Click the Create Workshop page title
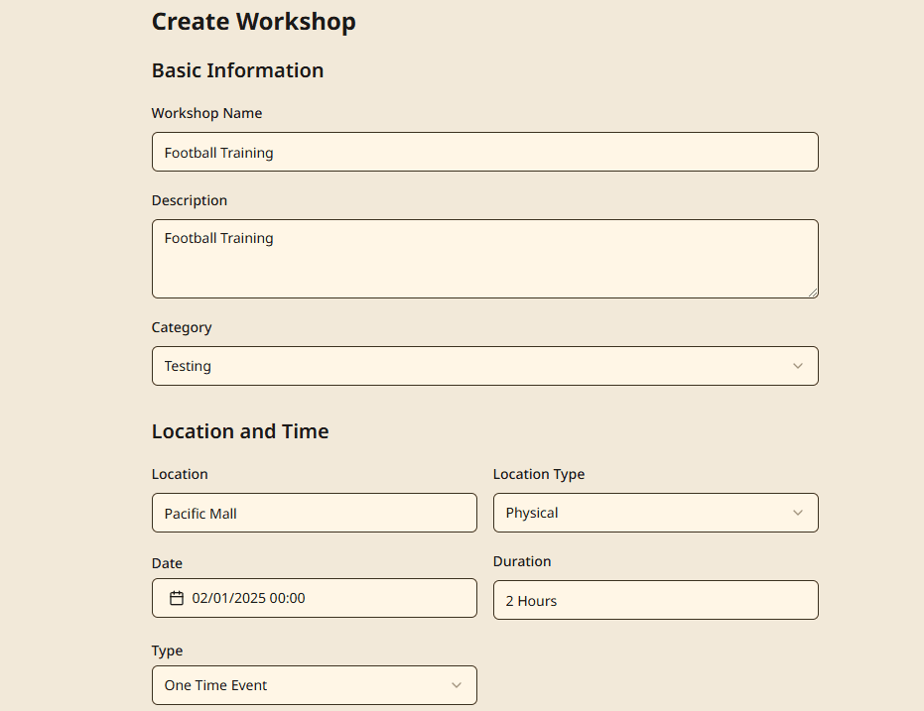This screenshot has width=924, height=711. click(253, 21)
